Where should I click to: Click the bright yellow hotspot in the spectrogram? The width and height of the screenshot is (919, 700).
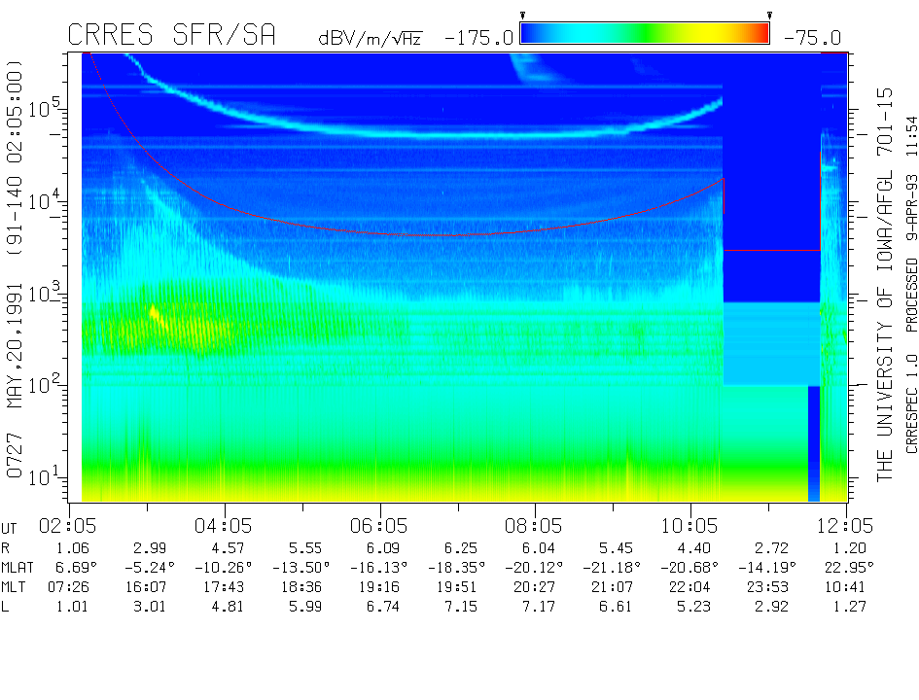[x=155, y=313]
